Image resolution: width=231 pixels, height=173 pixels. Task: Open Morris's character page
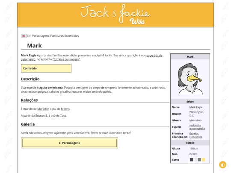point(65,109)
